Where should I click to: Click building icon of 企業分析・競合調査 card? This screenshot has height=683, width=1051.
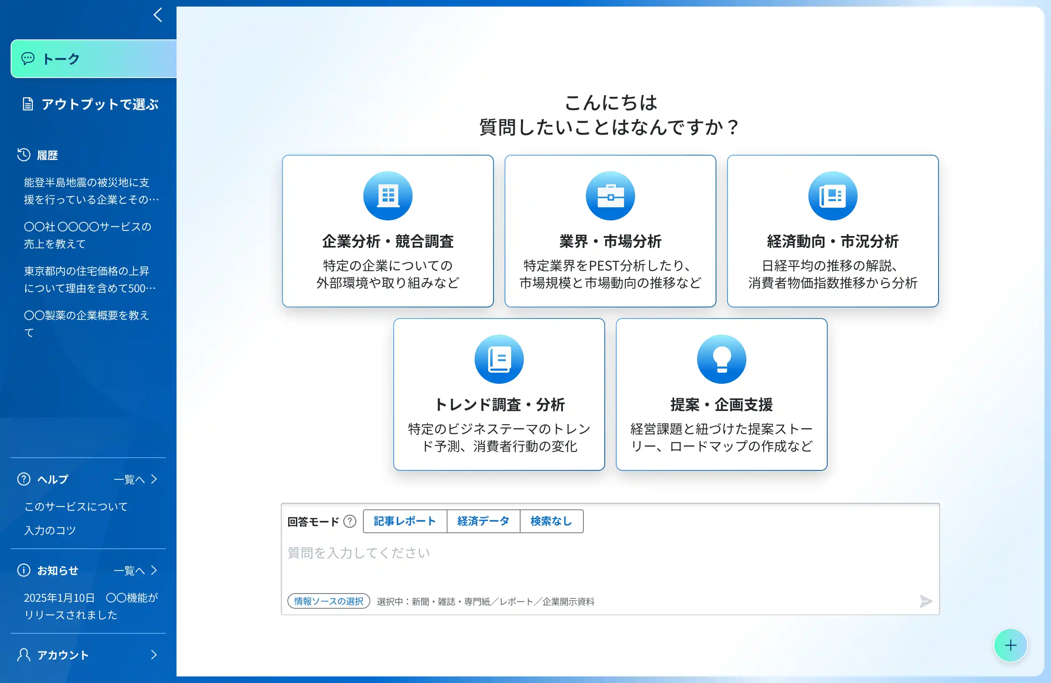[388, 196]
